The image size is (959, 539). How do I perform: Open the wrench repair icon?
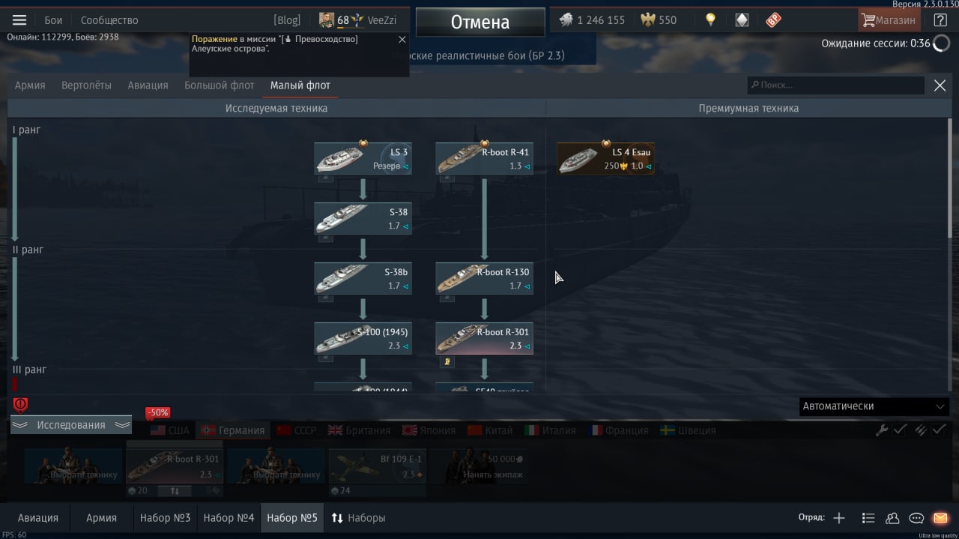coord(882,430)
